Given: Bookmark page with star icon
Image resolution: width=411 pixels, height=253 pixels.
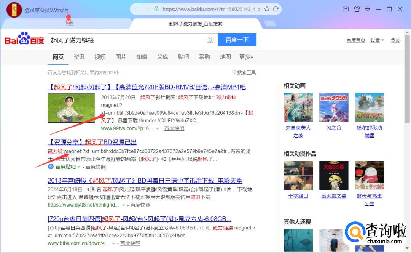Looking at the screenshot, I should click(x=267, y=9).
